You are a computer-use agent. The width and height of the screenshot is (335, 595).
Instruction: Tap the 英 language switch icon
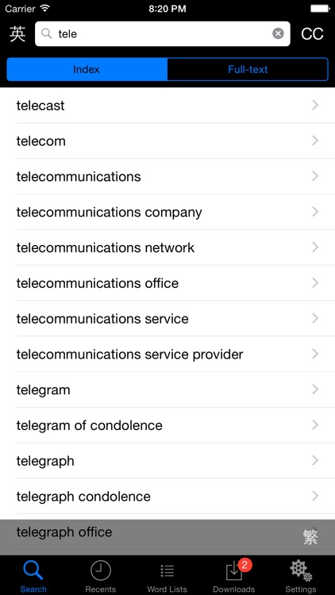(17, 34)
